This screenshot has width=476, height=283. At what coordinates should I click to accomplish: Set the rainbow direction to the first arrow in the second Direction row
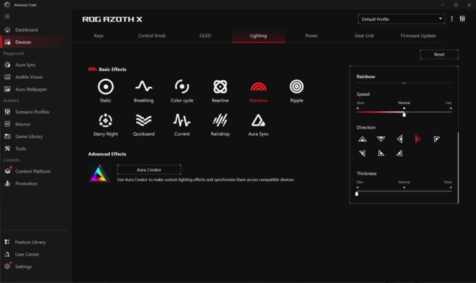pyautogui.click(x=363, y=154)
